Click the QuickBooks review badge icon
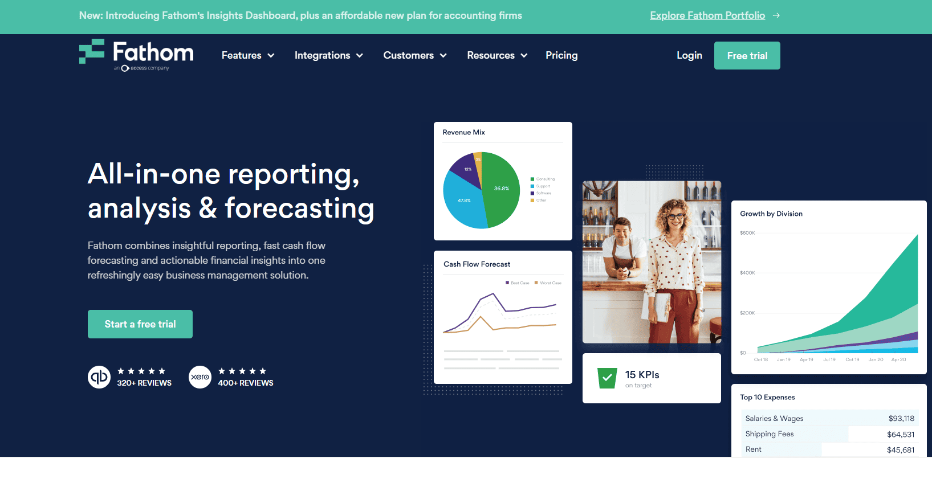This screenshot has height=503, width=932. click(99, 377)
